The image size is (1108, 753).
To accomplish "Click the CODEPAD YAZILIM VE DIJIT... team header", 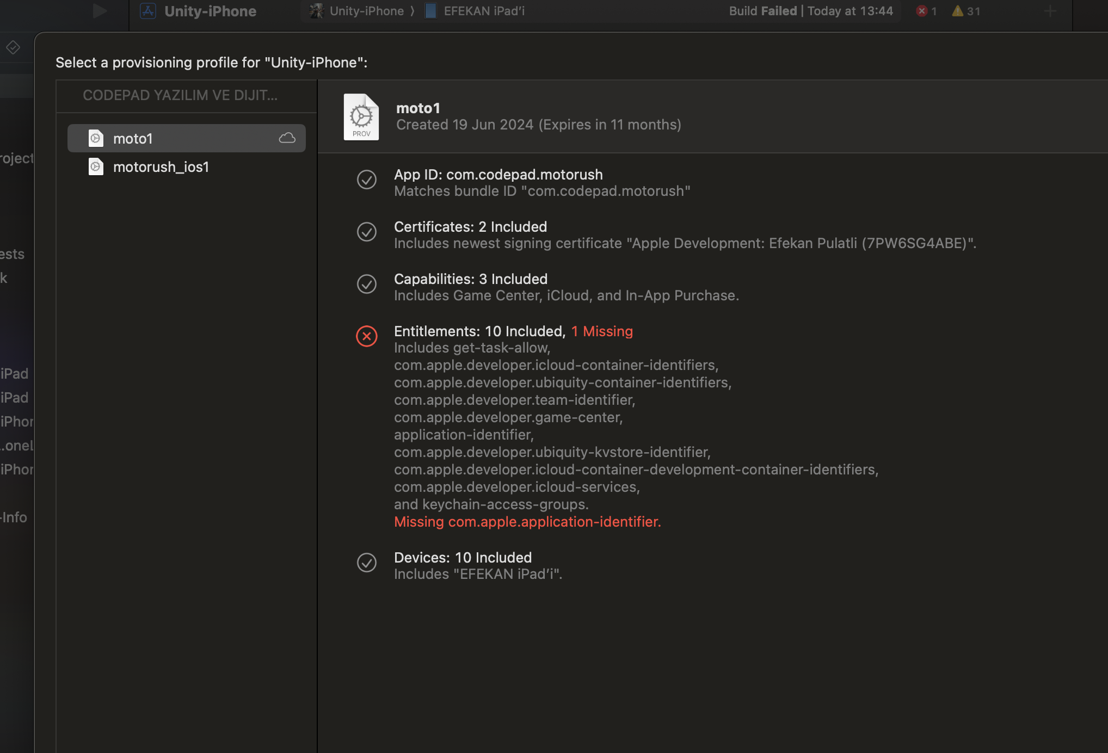I will pos(180,95).
